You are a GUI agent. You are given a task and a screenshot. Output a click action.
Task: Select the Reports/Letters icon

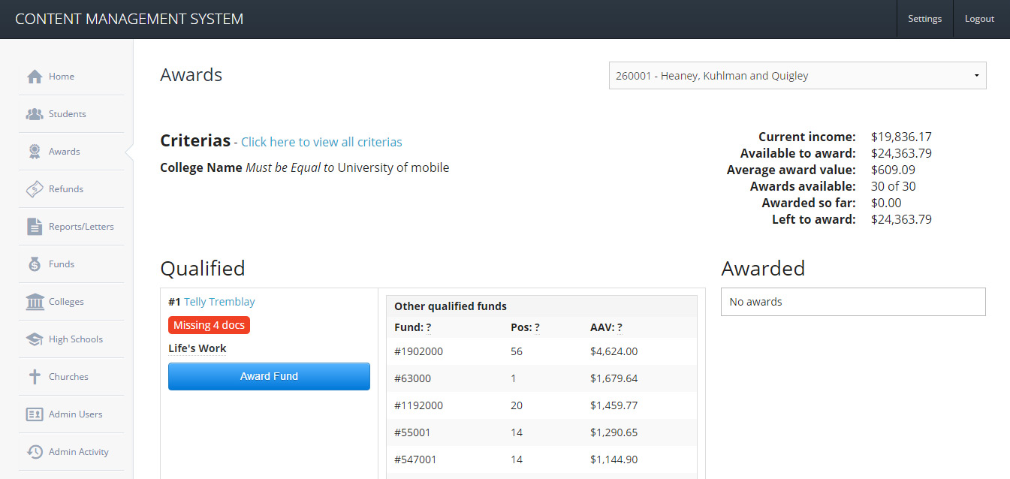pos(35,226)
